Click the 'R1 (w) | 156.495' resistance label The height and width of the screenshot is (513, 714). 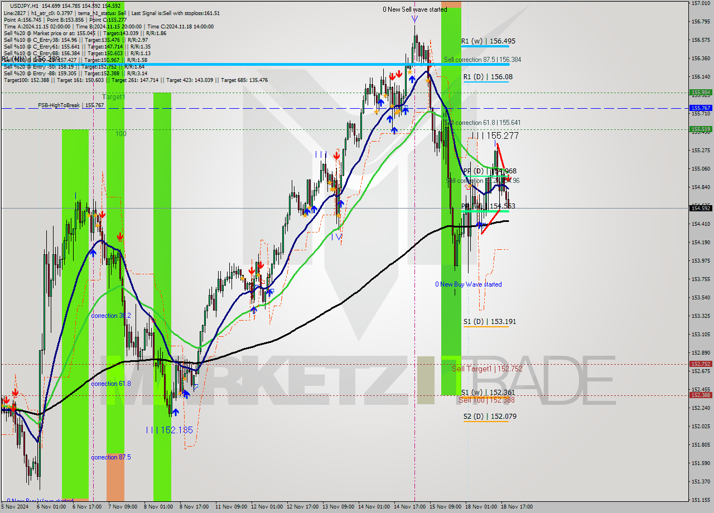click(x=488, y=41)
